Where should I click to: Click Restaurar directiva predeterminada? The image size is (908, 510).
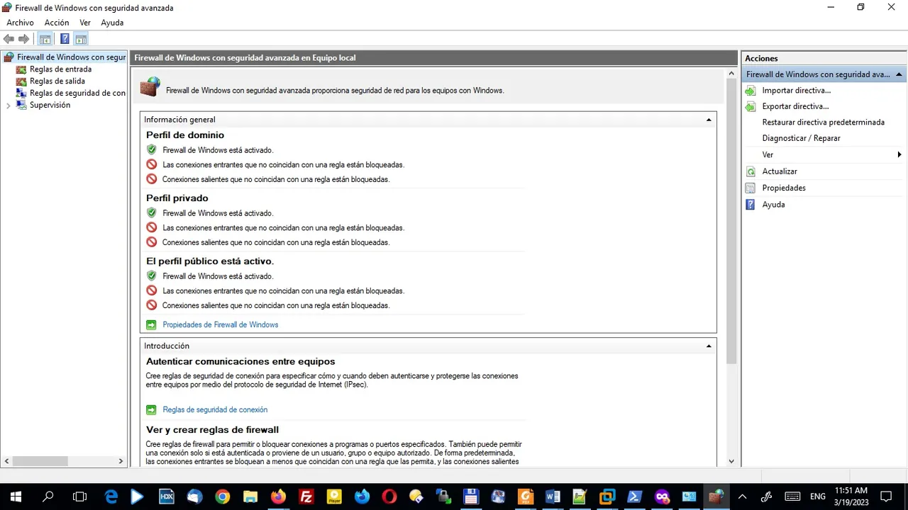pyautogui.click(x=823, y=123)
